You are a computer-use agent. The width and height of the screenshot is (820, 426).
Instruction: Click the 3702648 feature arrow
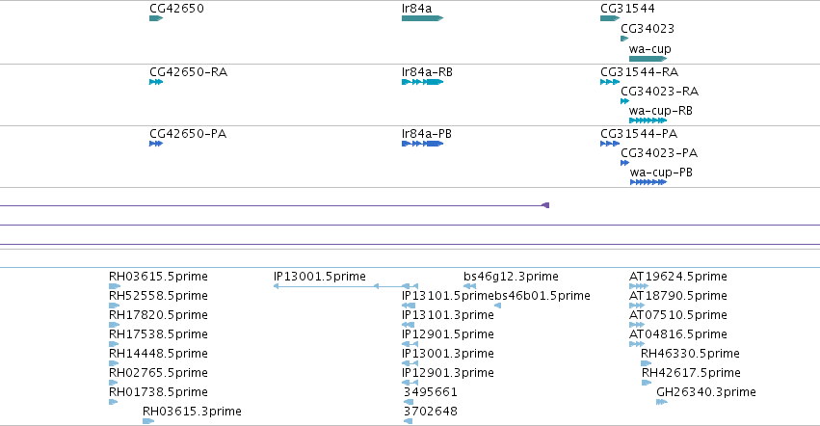pyautogui.click(x=408, y=421)
